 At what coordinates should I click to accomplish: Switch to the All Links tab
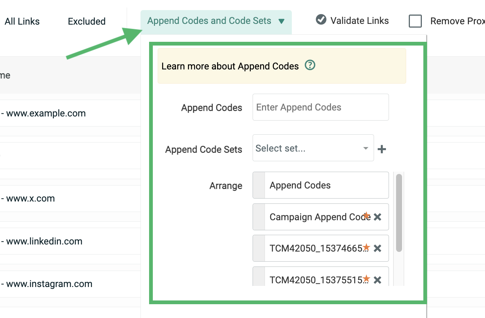[22, 22]
